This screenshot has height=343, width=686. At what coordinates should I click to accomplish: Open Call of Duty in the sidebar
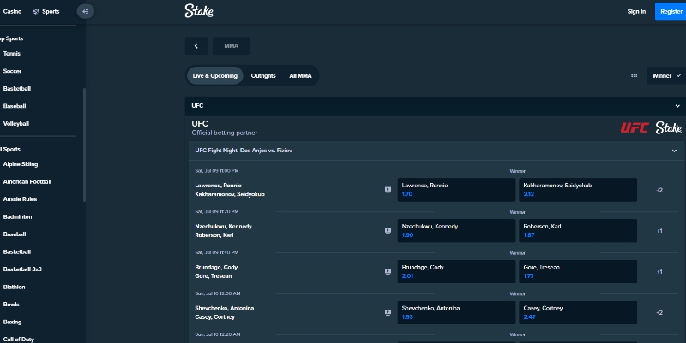tap(18, 339)
